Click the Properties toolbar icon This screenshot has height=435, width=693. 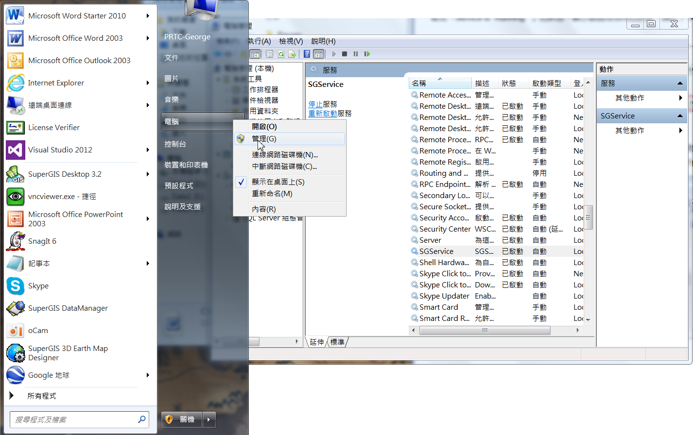point(269,54)
